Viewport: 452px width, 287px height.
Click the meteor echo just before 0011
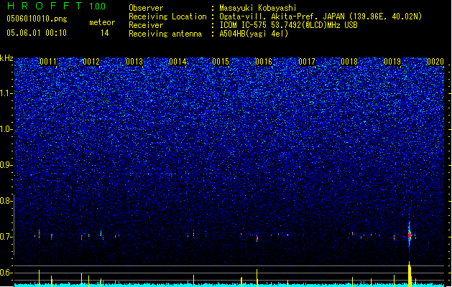click(x=40, y=234)
